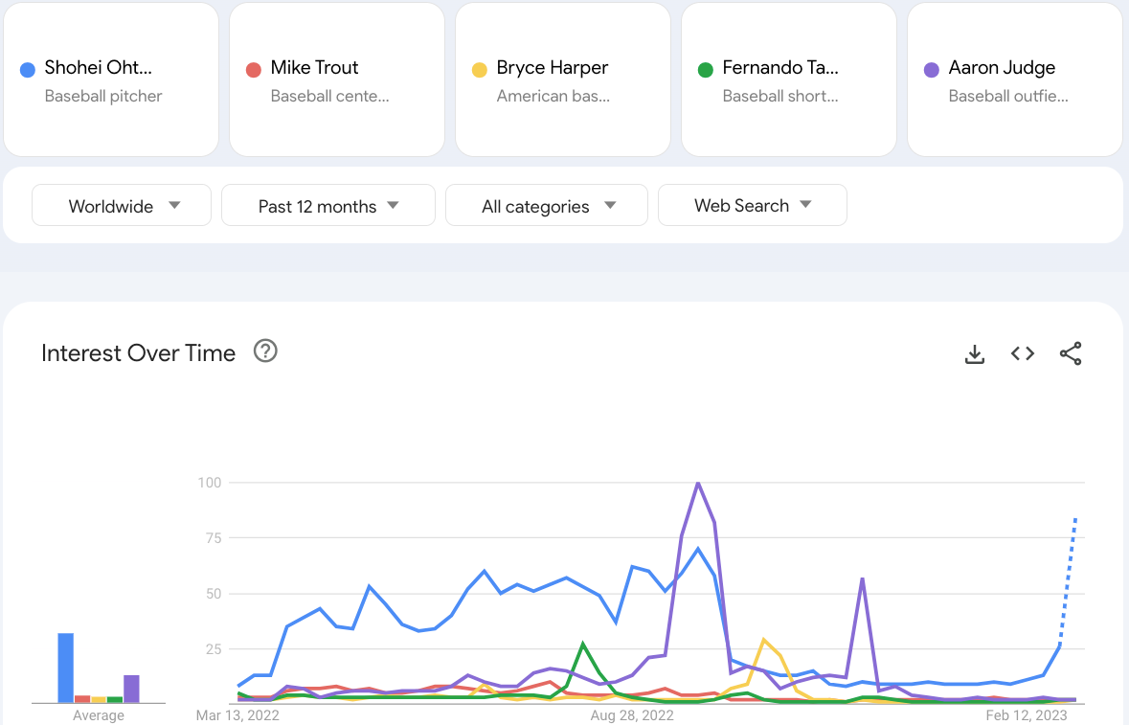Image resolution: width=1129 pixels, height=725 pixels.
Task: Change the Past 12 months range
Action: click(x=328, y=205)
